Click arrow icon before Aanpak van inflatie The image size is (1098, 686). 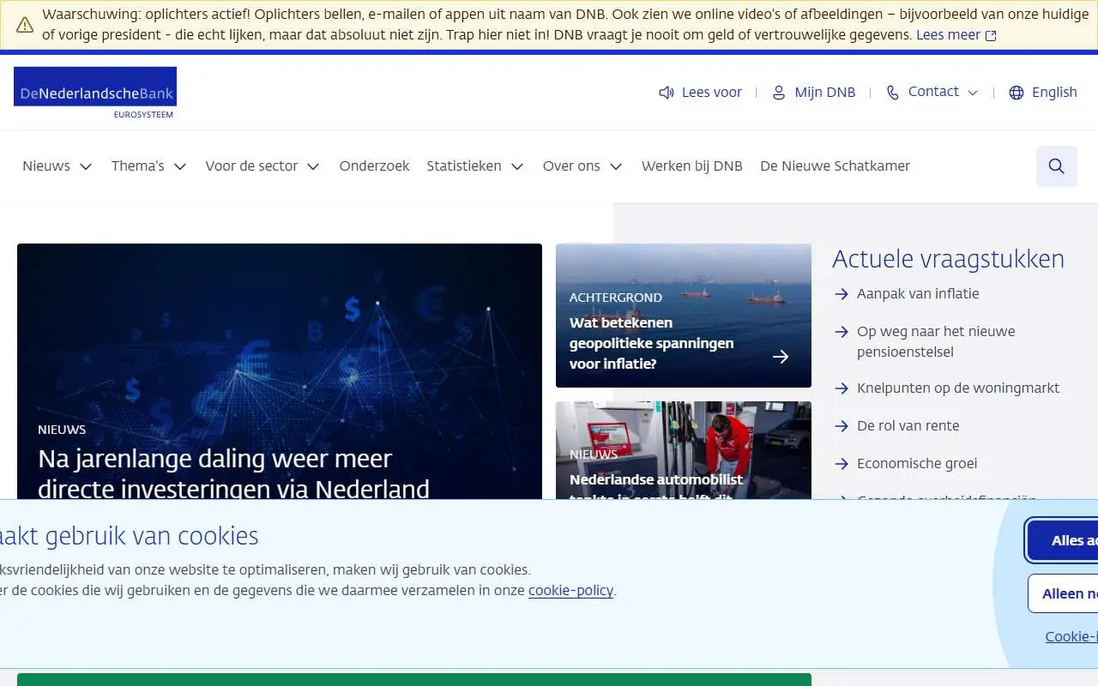[x=842, y=294]
